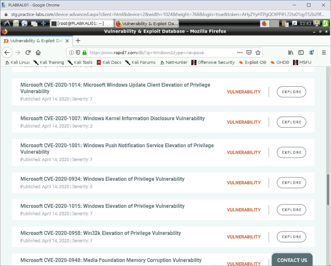Reload the Rapid7 page
The height and width of the screenshot is (266, 331).
coord(28,52)
